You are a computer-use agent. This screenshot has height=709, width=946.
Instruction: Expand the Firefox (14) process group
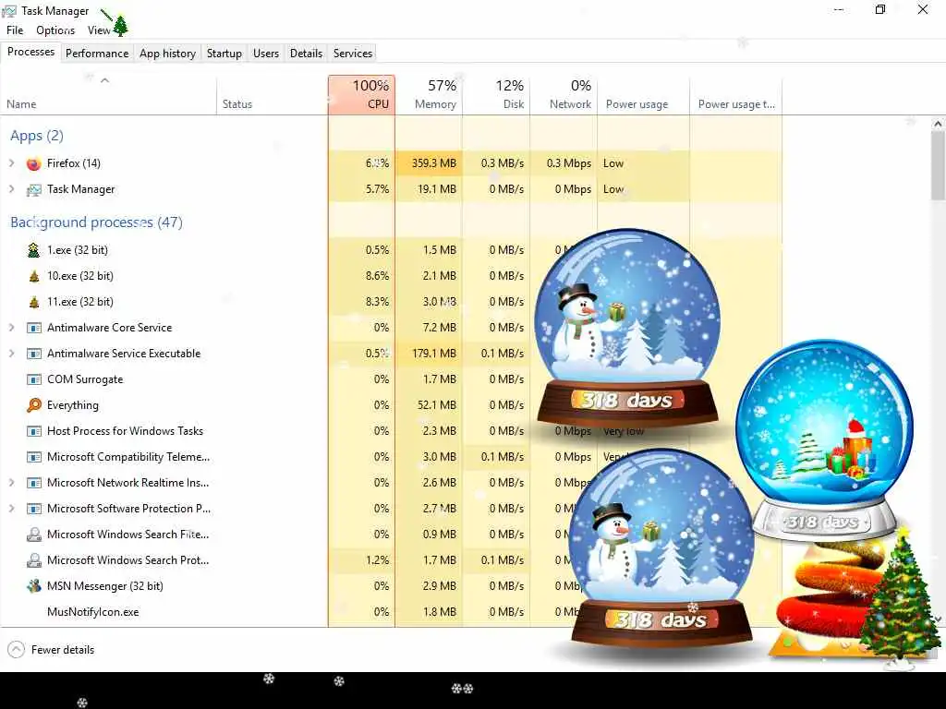click(11, 163)
